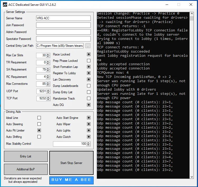Increase TR Requirement with up arrow

pyautogui.click(x=48, y=62)
